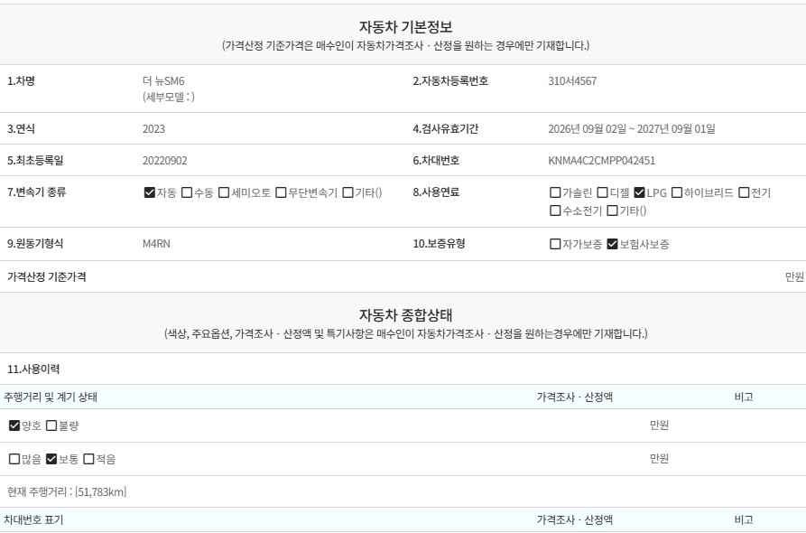
Task: Click the 자동차 기본정보 heading
Action: (405, 27)
